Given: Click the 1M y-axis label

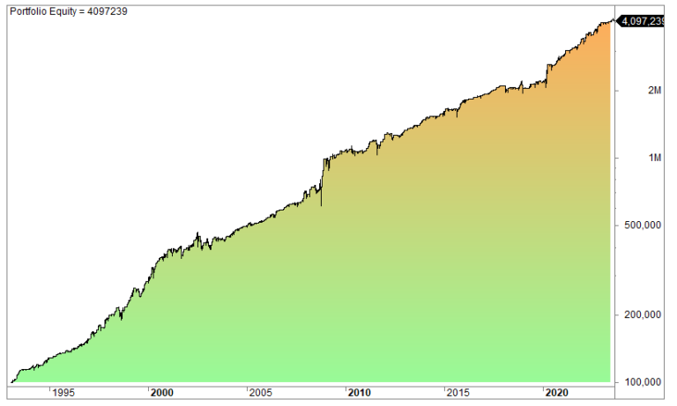Looking at the screenshot, I should coord(655,158).
